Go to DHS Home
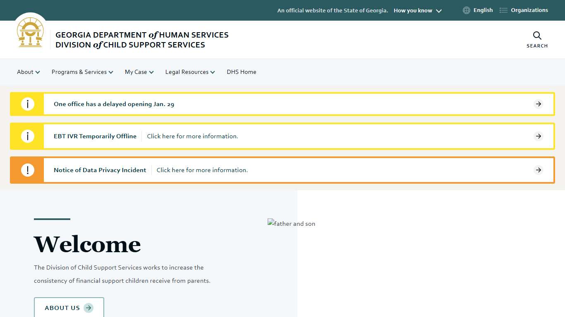The image size is (565, 317). (242, 72)
